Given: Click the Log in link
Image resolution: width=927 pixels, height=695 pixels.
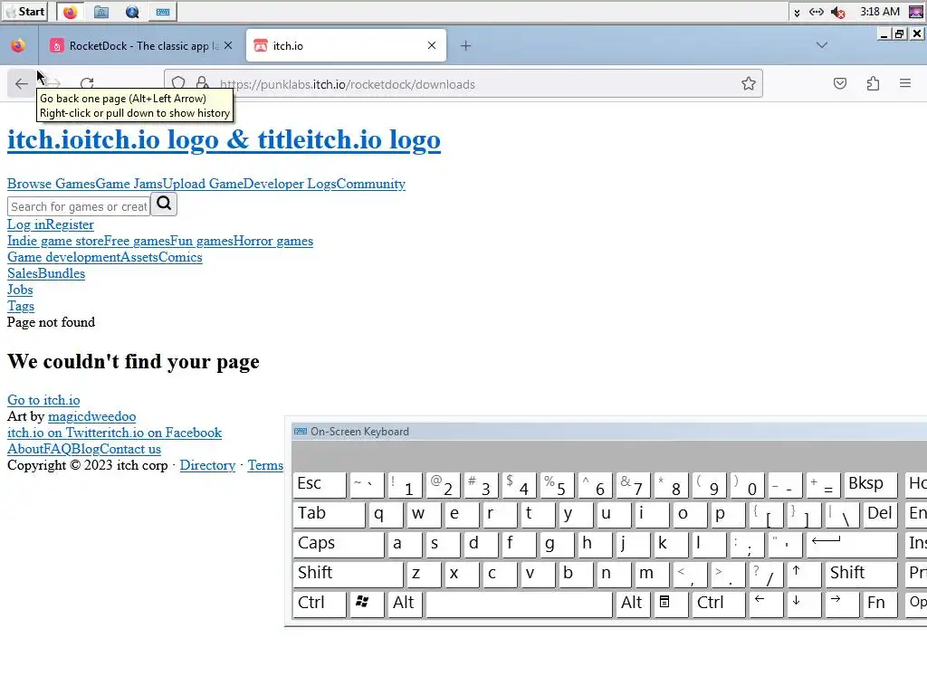Looking at the screenshot, I should coord(26,224).
